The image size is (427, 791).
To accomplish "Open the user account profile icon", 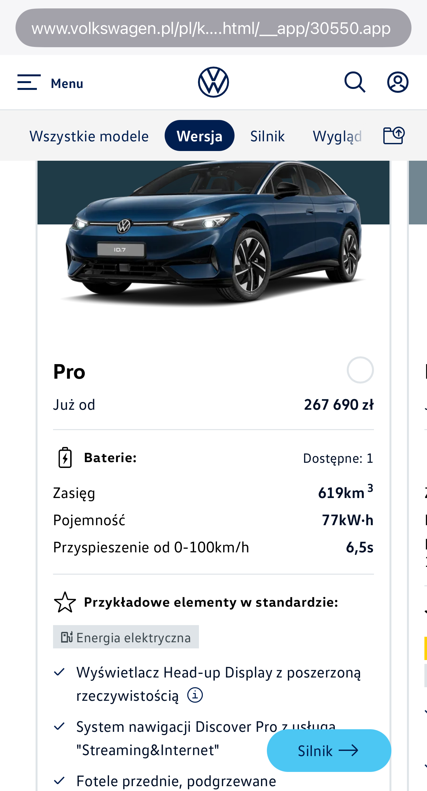I will [398, 82].
